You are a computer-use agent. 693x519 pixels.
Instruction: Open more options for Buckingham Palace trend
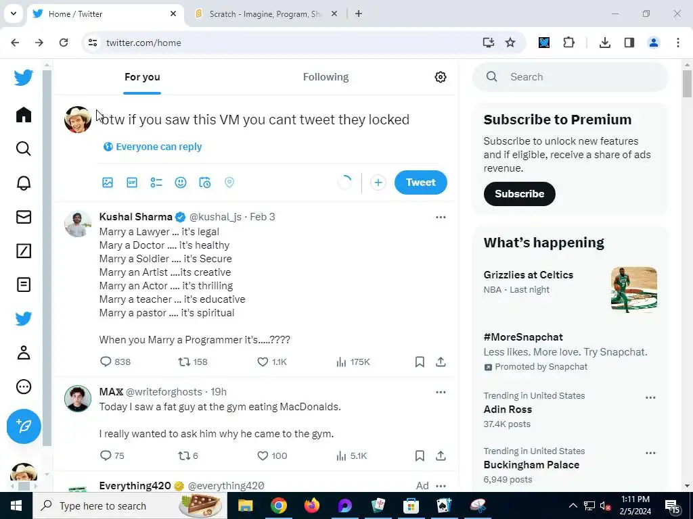[x=650, y=453]
